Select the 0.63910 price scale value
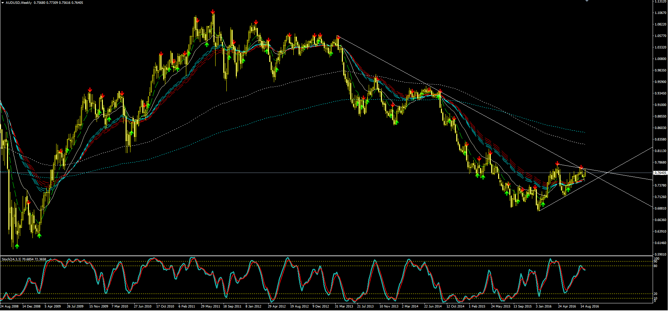The height and width of the screenshot is (311, 668). [x=661, y=232]
